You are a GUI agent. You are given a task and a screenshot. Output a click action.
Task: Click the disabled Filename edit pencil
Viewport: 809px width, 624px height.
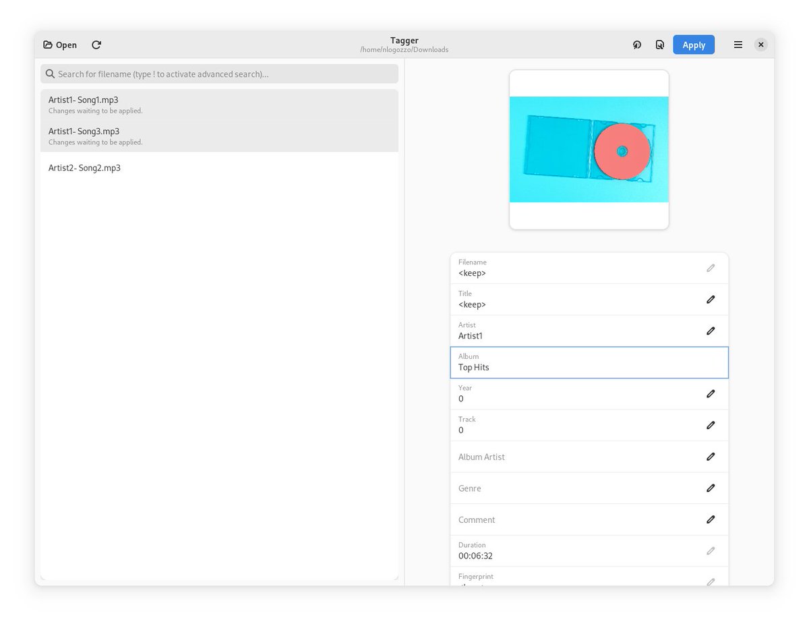coord(711,268)
